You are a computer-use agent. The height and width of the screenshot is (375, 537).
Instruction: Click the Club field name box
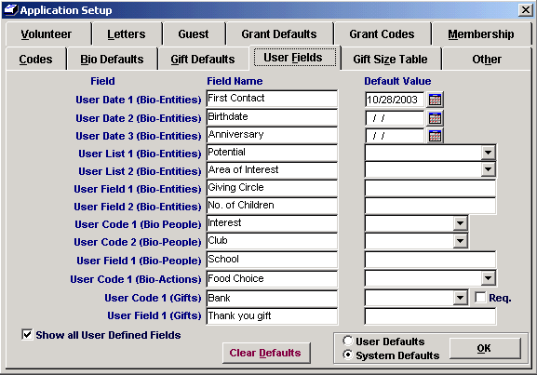[x=272, y=241]
